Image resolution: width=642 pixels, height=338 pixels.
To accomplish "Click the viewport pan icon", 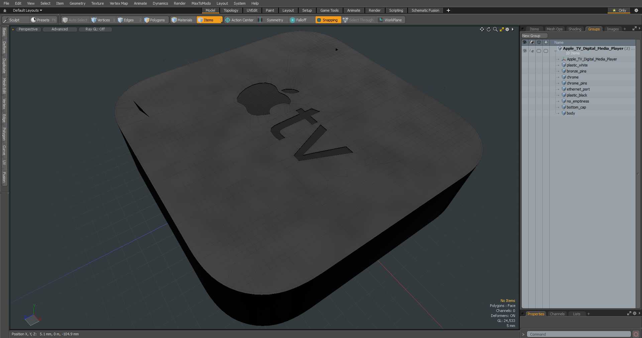I will click(x=482, y=29).
